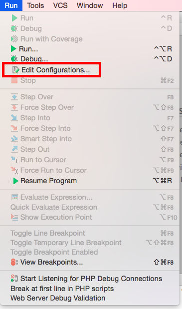Click the red Stop square icon
The height and width of the screenshot is (309, 182).
tap(14, 80)
